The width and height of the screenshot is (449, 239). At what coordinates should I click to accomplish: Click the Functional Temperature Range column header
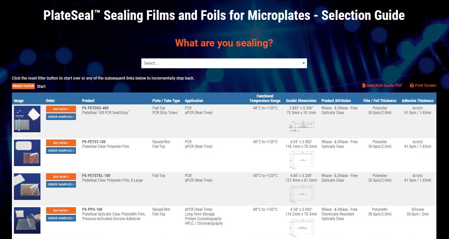[x=265, y=98]
